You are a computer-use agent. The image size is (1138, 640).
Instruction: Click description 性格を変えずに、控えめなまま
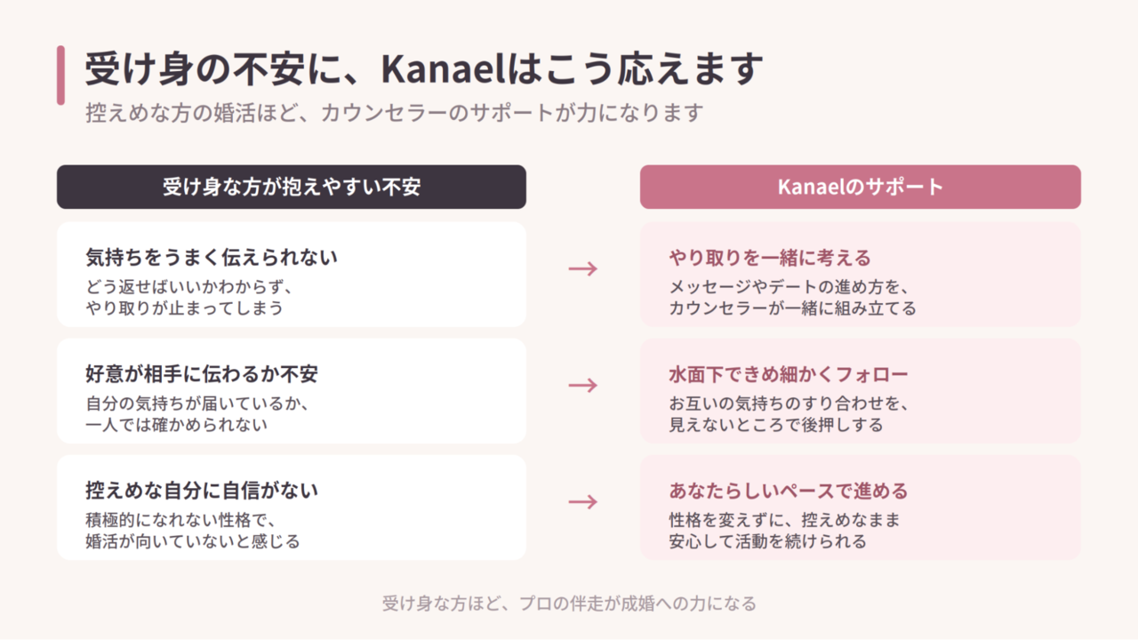pos(778,520)
